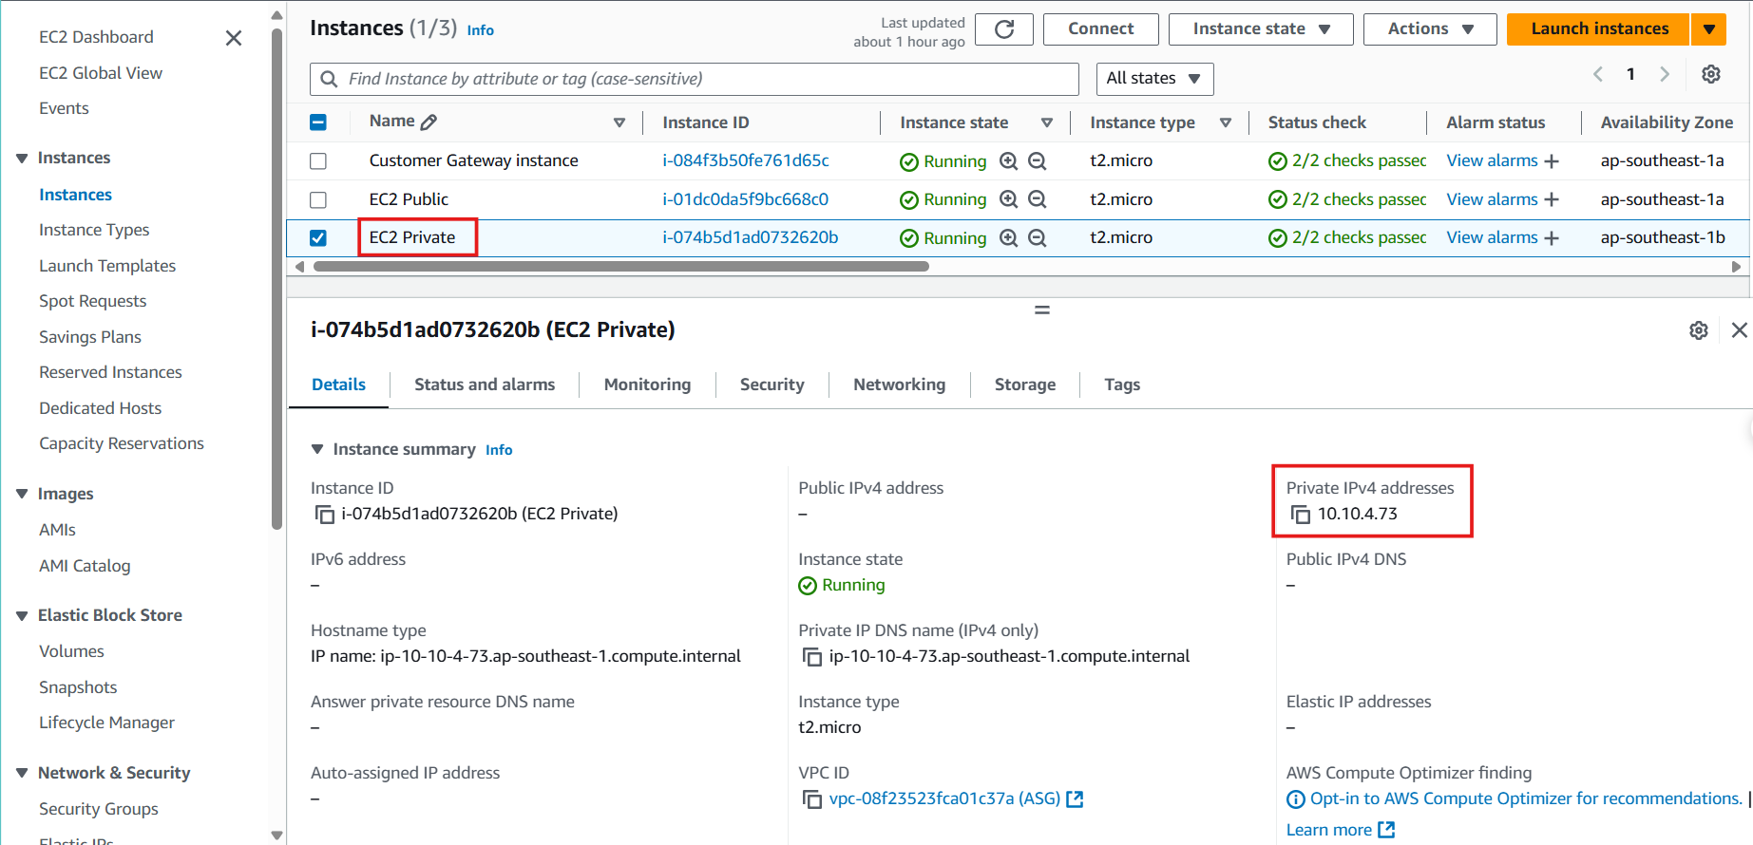Select the EC2 Public checkbox
This screenshot has width=1753, height=845.
[x=318, y=199]
